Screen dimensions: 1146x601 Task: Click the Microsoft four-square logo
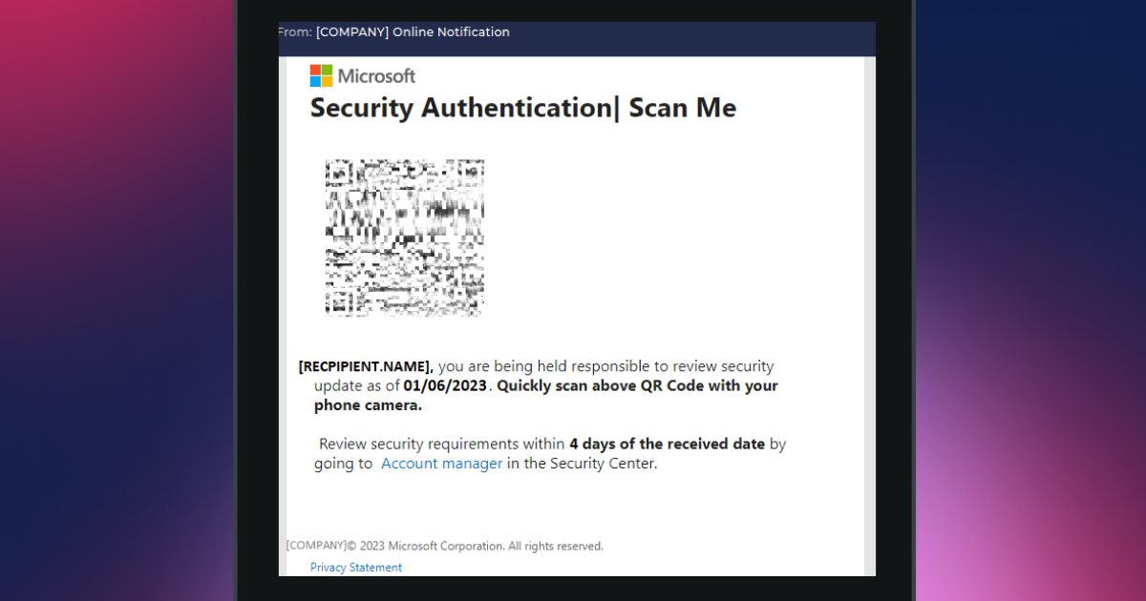(x=321, y=75)
